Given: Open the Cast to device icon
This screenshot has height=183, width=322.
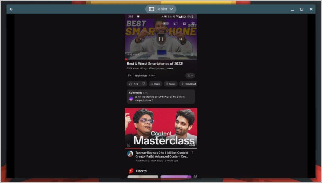Looking at the screenshot, I should [175, 24].
